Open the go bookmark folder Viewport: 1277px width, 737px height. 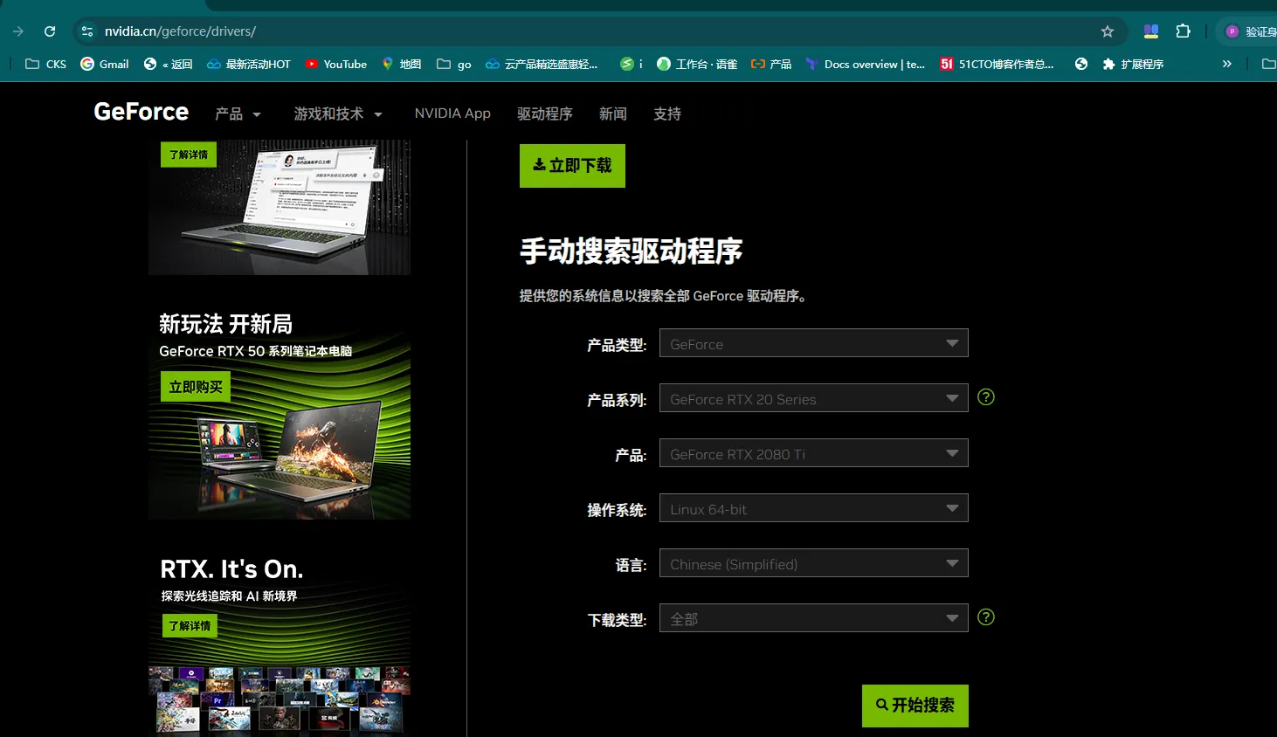pos(454,64)
